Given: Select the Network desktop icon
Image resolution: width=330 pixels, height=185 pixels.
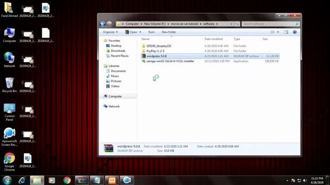Looking at the screenshot, I should tap(9, 60).
